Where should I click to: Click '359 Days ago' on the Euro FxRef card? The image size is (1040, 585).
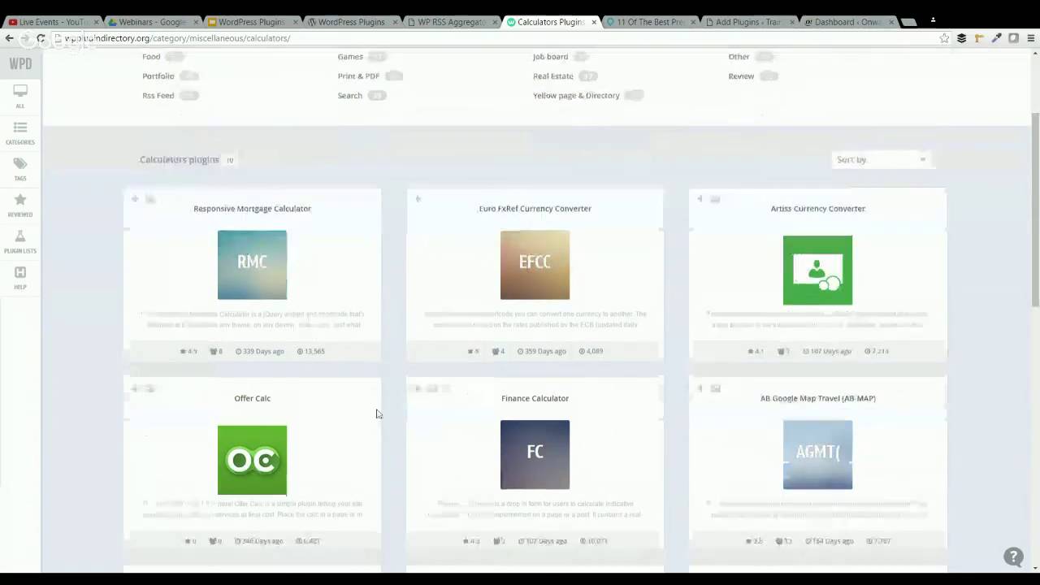pyautogui.click(x=543, y=352)
